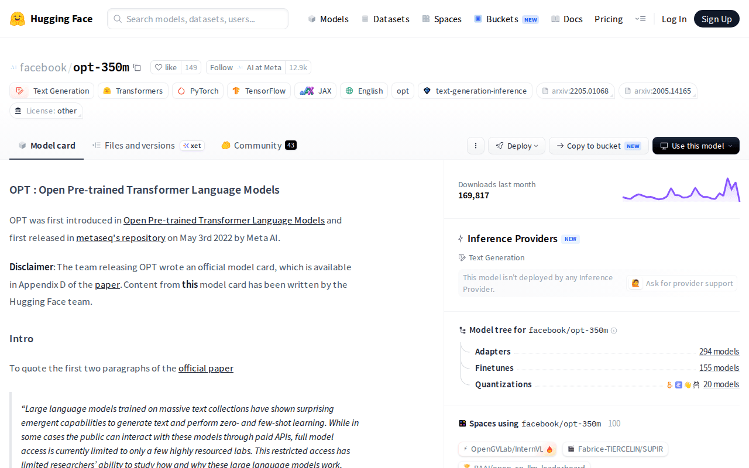Filter by the Transformers library tag

[133, 91]
